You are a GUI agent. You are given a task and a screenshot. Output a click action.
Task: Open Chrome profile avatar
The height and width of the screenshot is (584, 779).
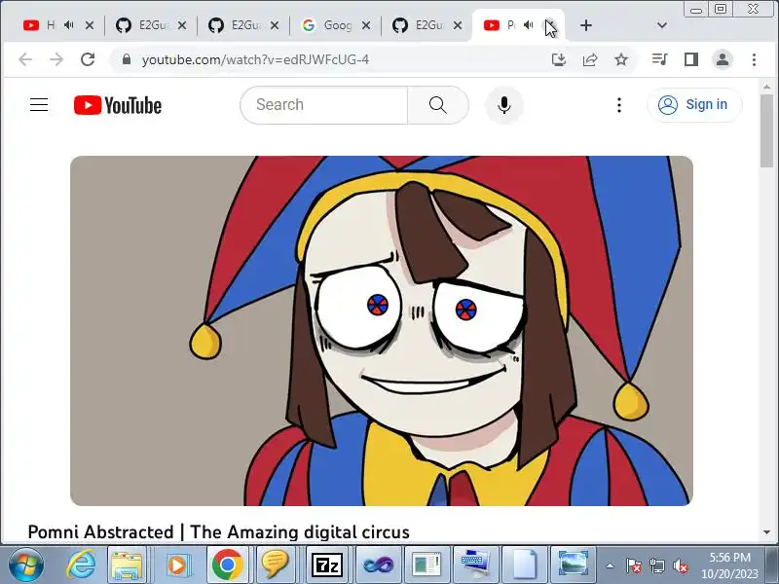(x=723, y=59)
